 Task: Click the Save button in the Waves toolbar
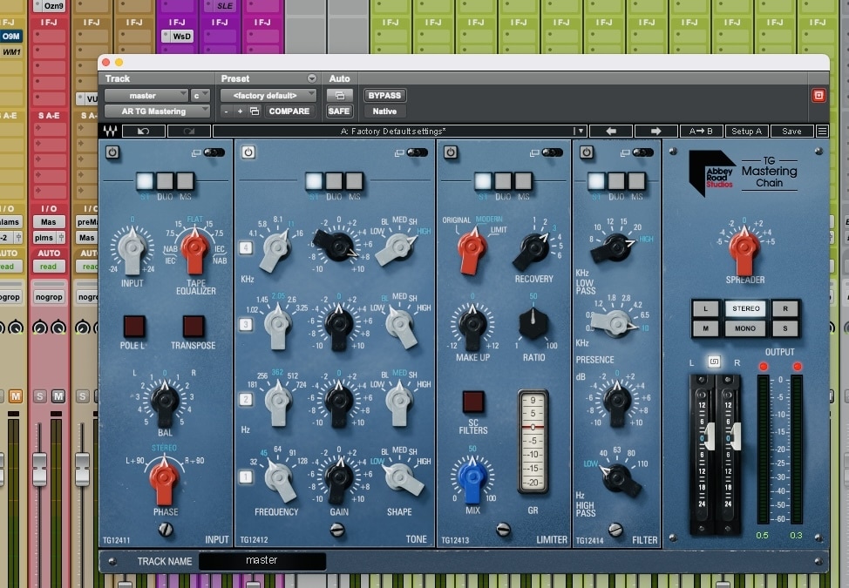(791, 132)
